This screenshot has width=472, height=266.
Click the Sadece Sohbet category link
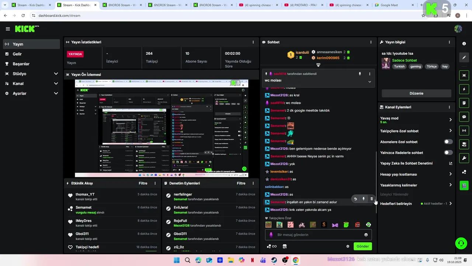point(405,60)
